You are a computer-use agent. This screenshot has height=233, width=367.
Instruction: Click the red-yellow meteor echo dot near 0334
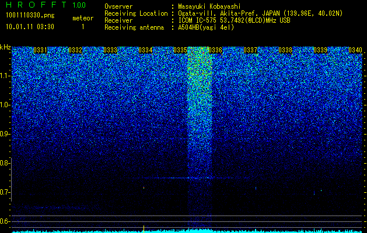pyautogui.click(x=144, y=188)
